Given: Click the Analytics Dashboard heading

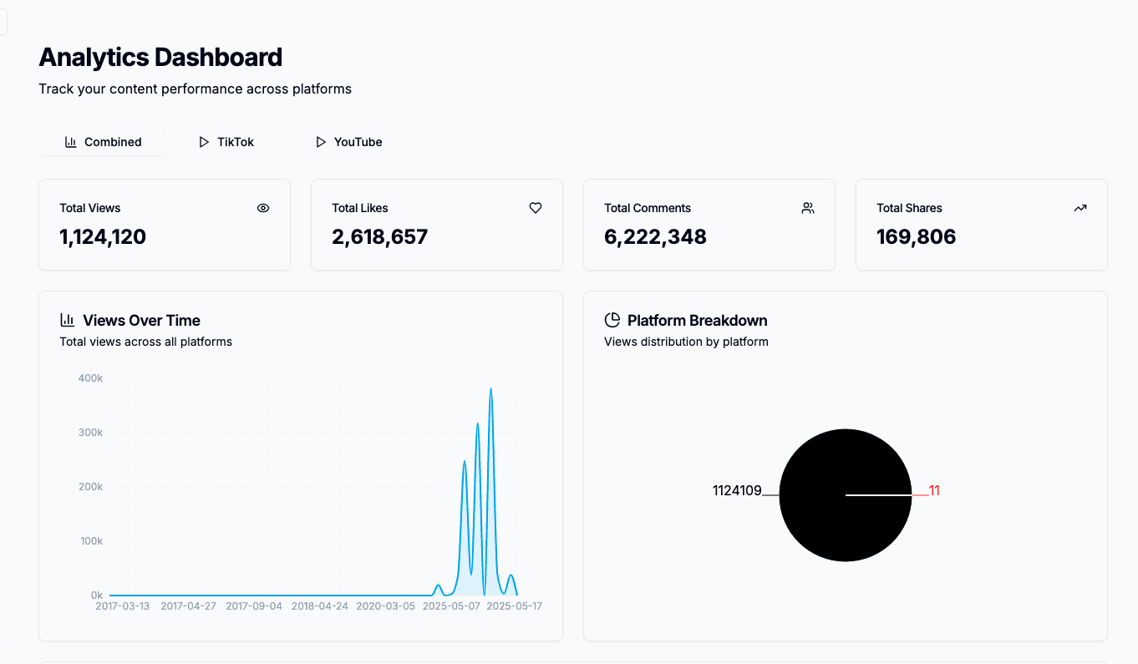Looking at the screenshot, I should pos(160,58).
